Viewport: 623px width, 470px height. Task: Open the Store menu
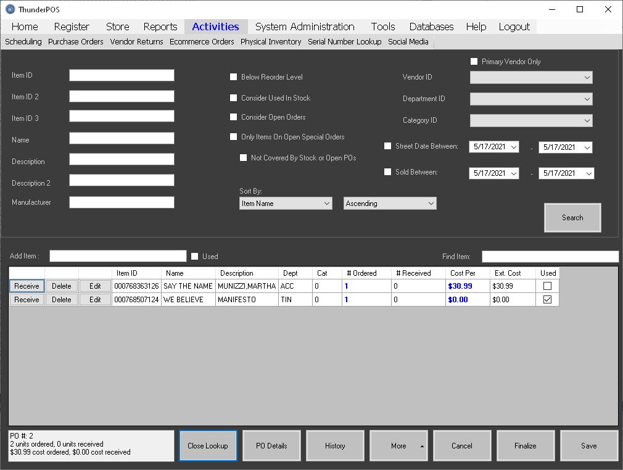(x=118, y=27)
